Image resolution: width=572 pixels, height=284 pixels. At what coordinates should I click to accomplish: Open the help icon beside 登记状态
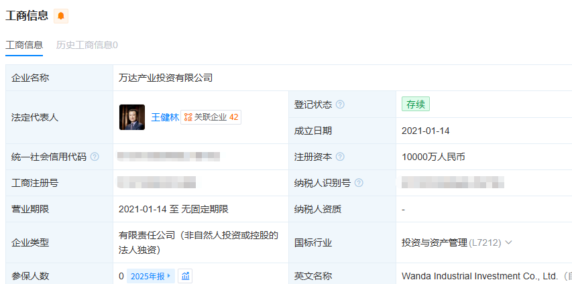pos(339,104)
